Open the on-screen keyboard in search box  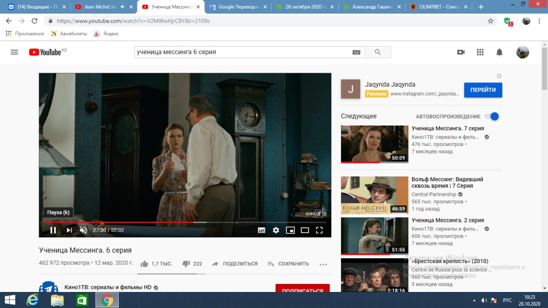point(356,52)
